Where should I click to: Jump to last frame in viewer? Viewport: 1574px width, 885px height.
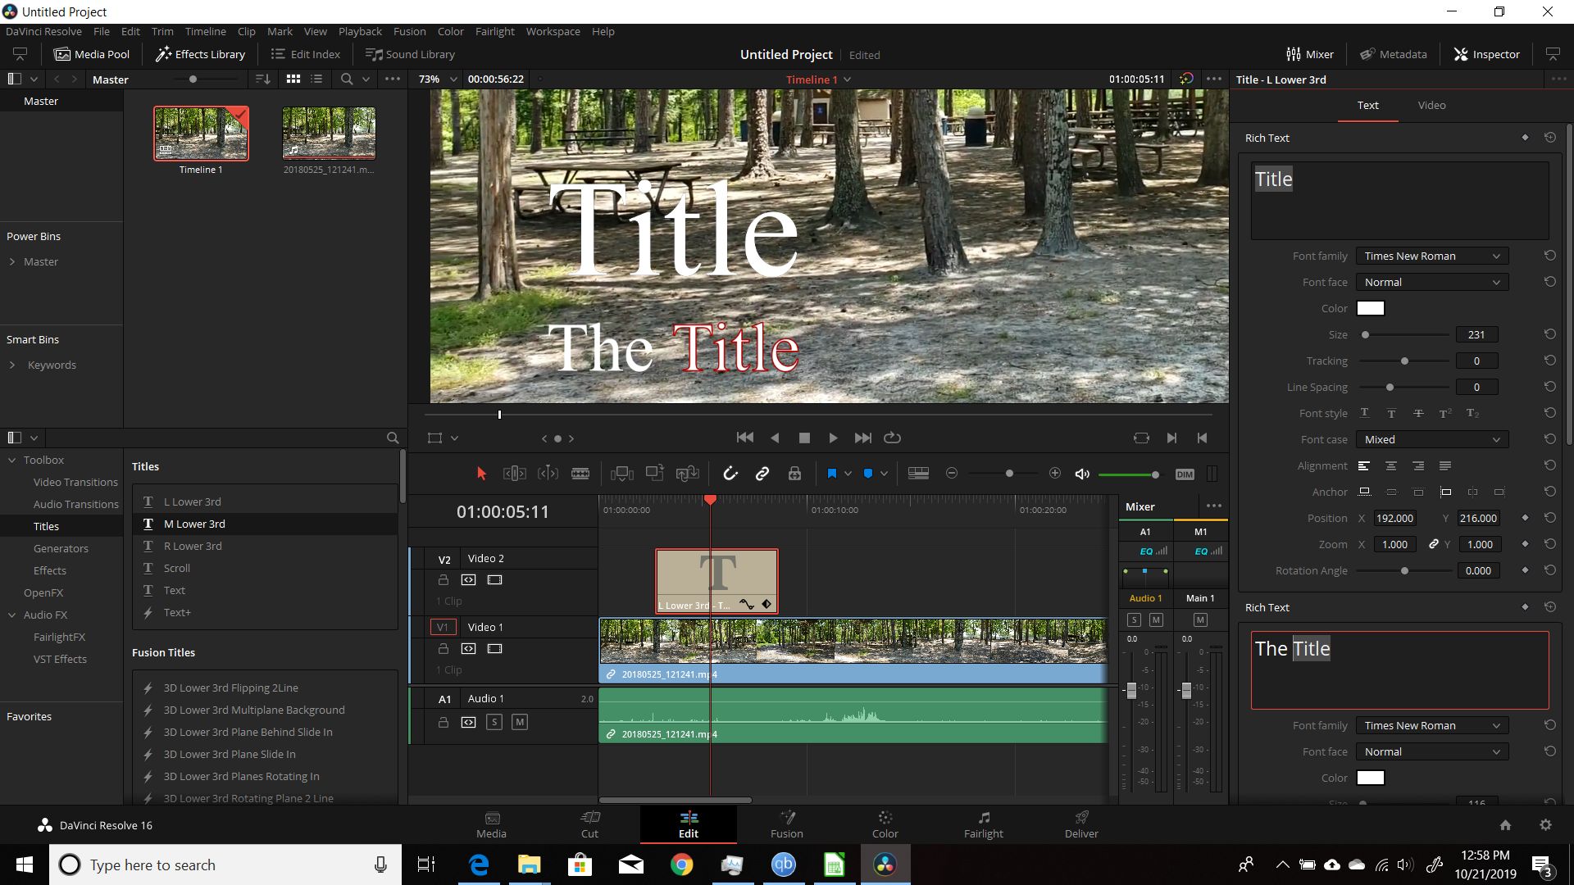[x=862, y=438]
